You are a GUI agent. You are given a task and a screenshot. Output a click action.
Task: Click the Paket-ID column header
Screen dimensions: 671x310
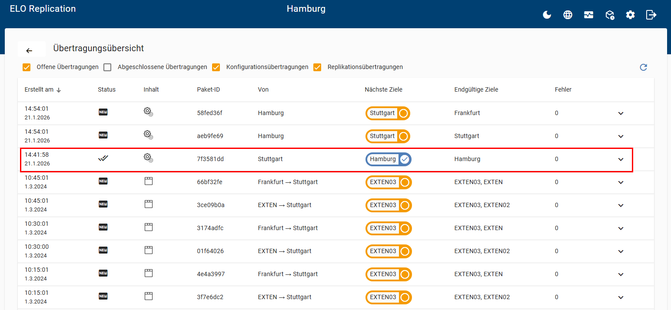(x=208, y=90)
